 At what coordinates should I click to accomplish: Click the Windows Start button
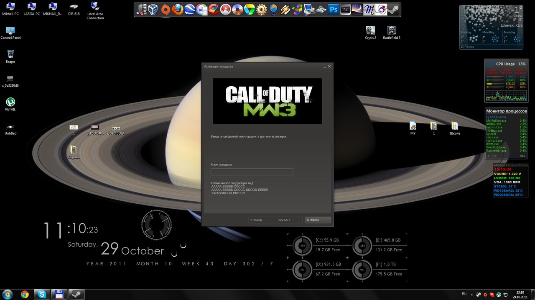click(8, 294)
